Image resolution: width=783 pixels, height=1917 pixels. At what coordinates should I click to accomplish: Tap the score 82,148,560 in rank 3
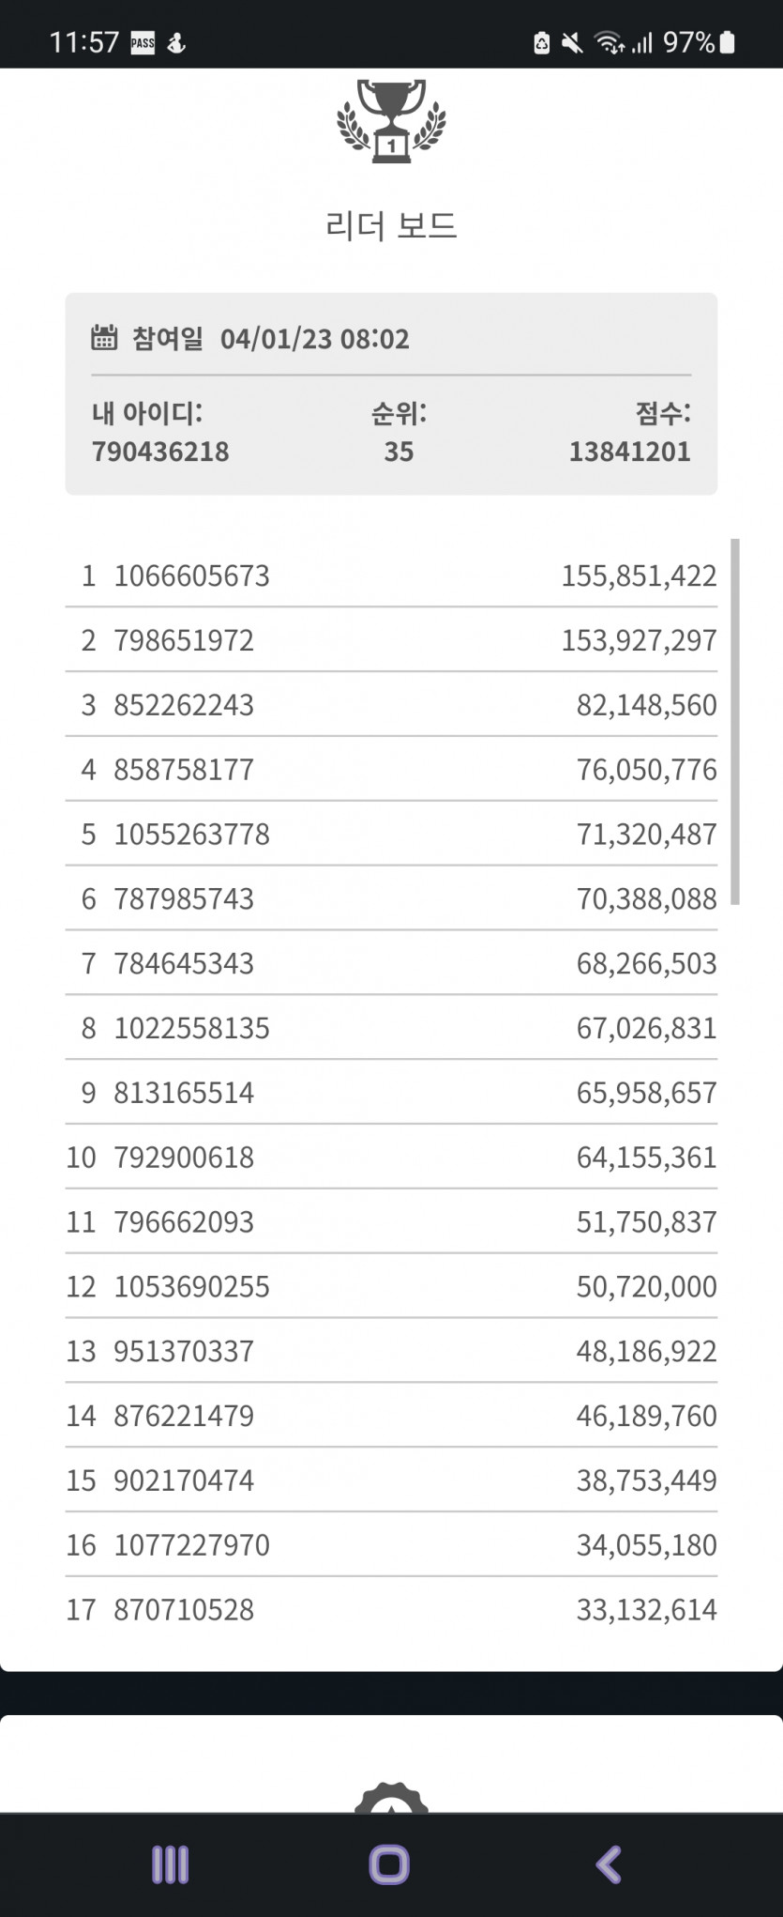[647, 705]
